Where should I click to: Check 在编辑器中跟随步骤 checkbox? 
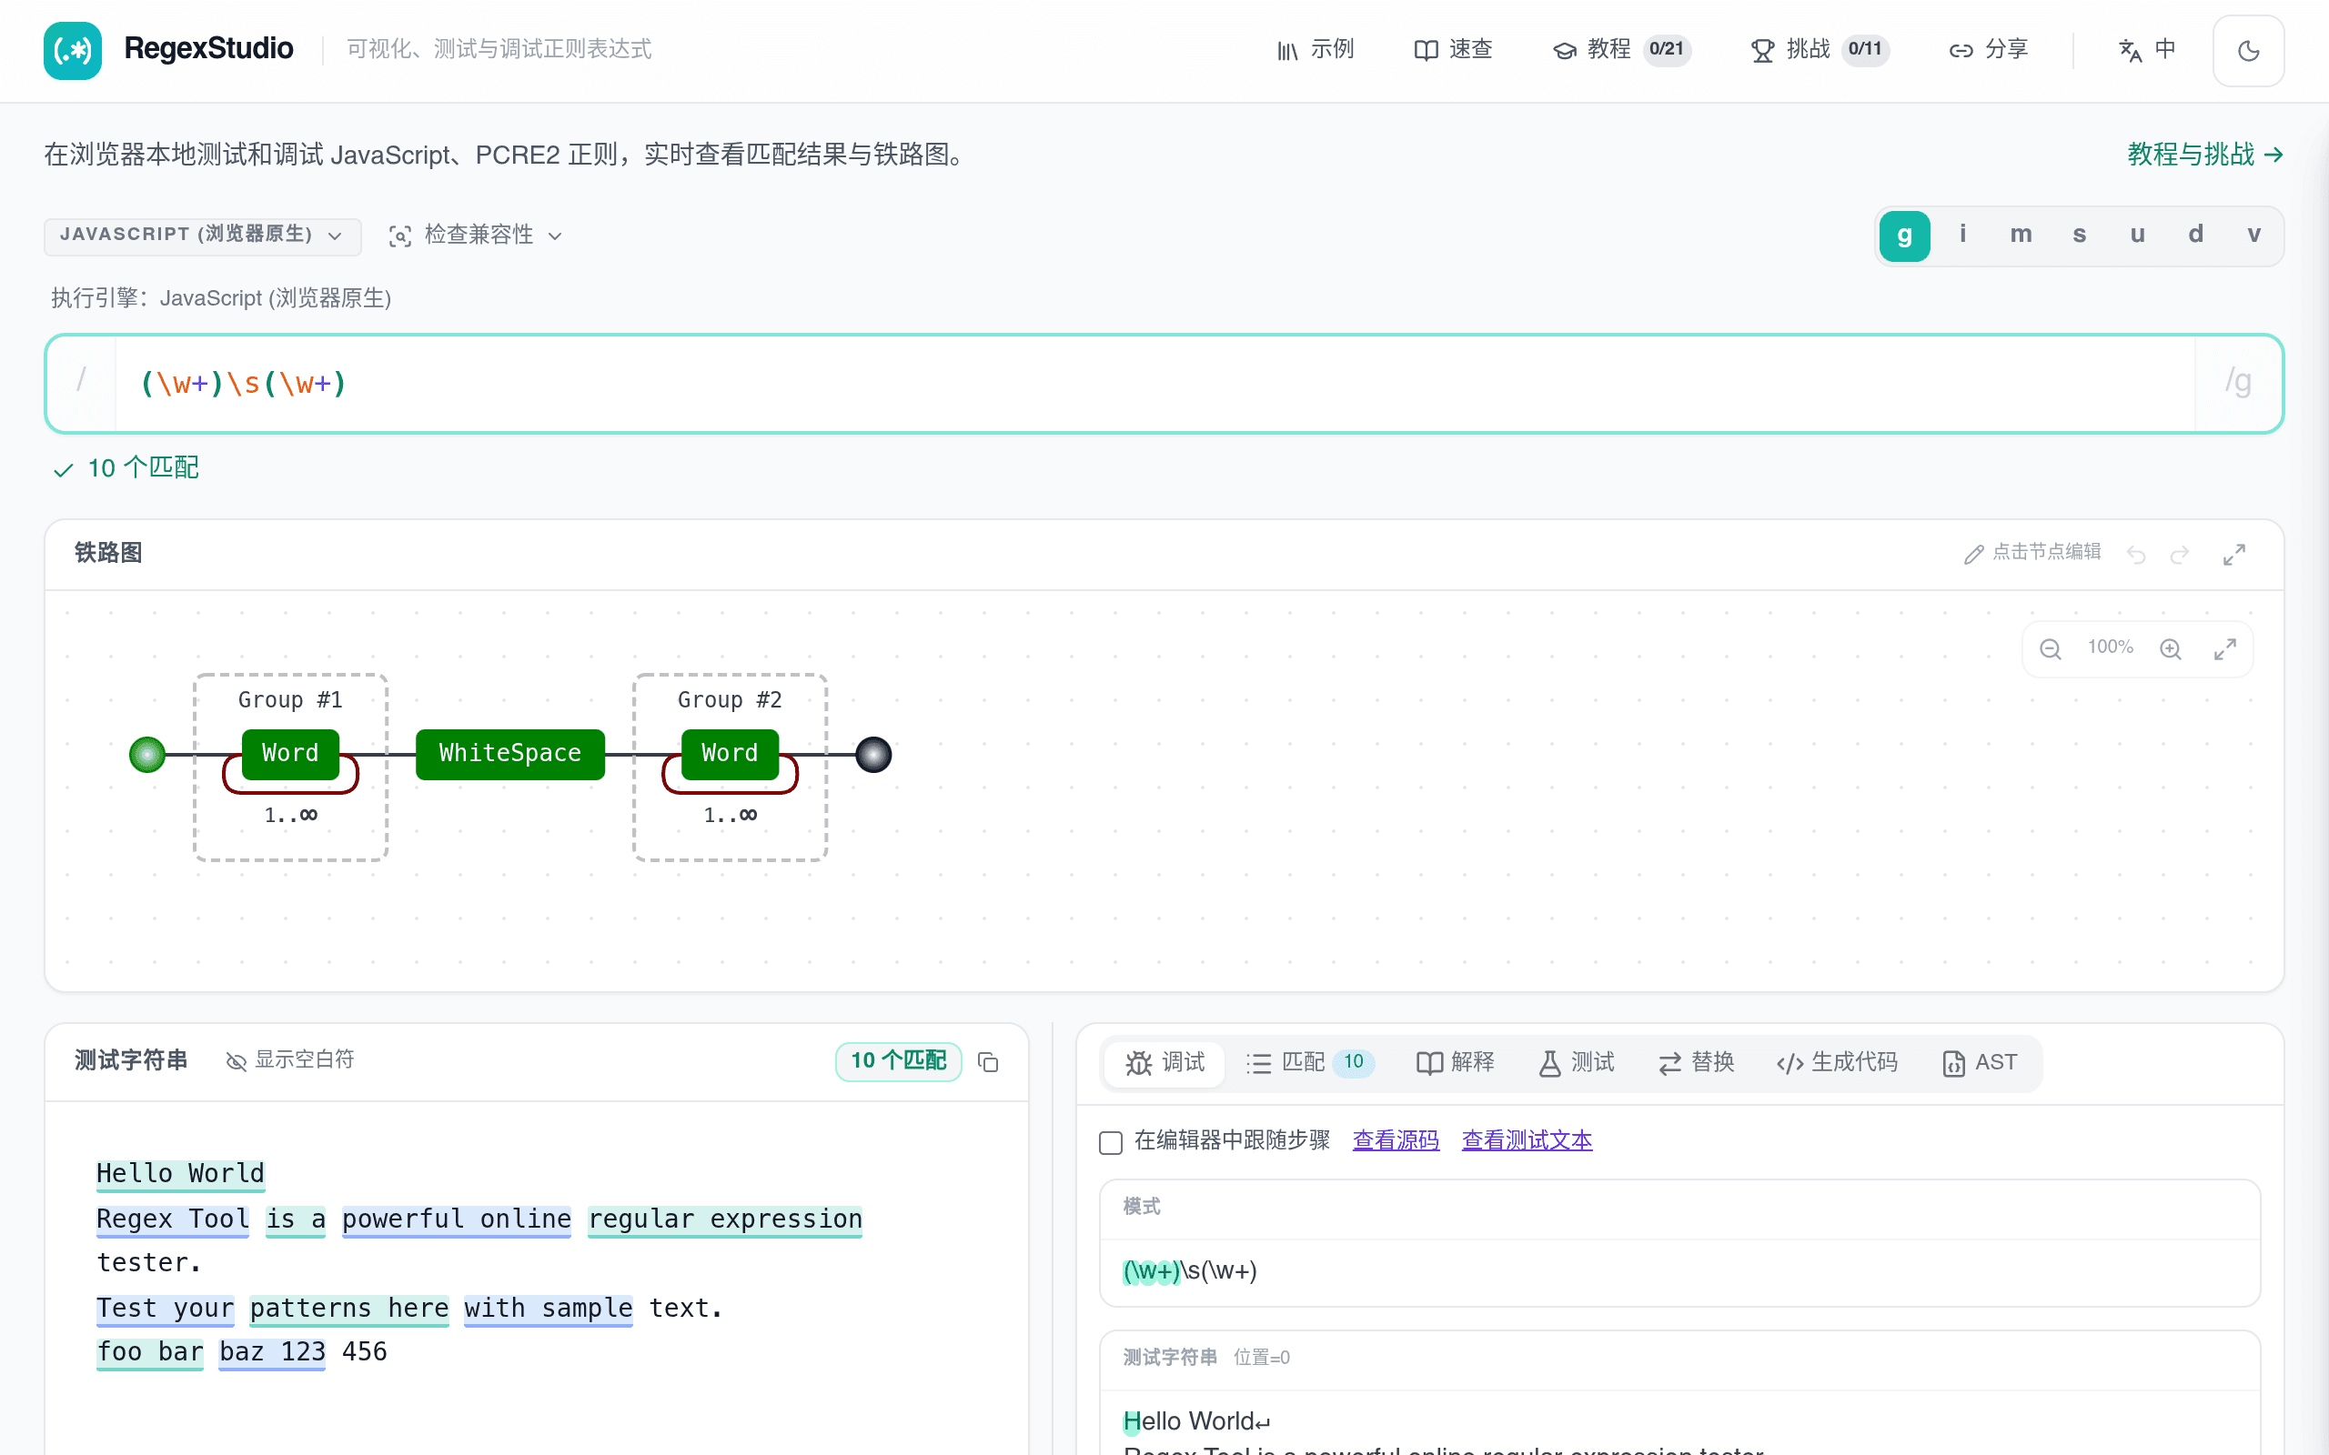1111,1142
